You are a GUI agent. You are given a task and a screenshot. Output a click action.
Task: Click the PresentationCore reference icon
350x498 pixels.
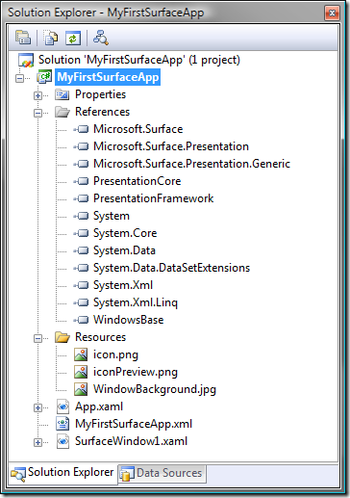81,181
